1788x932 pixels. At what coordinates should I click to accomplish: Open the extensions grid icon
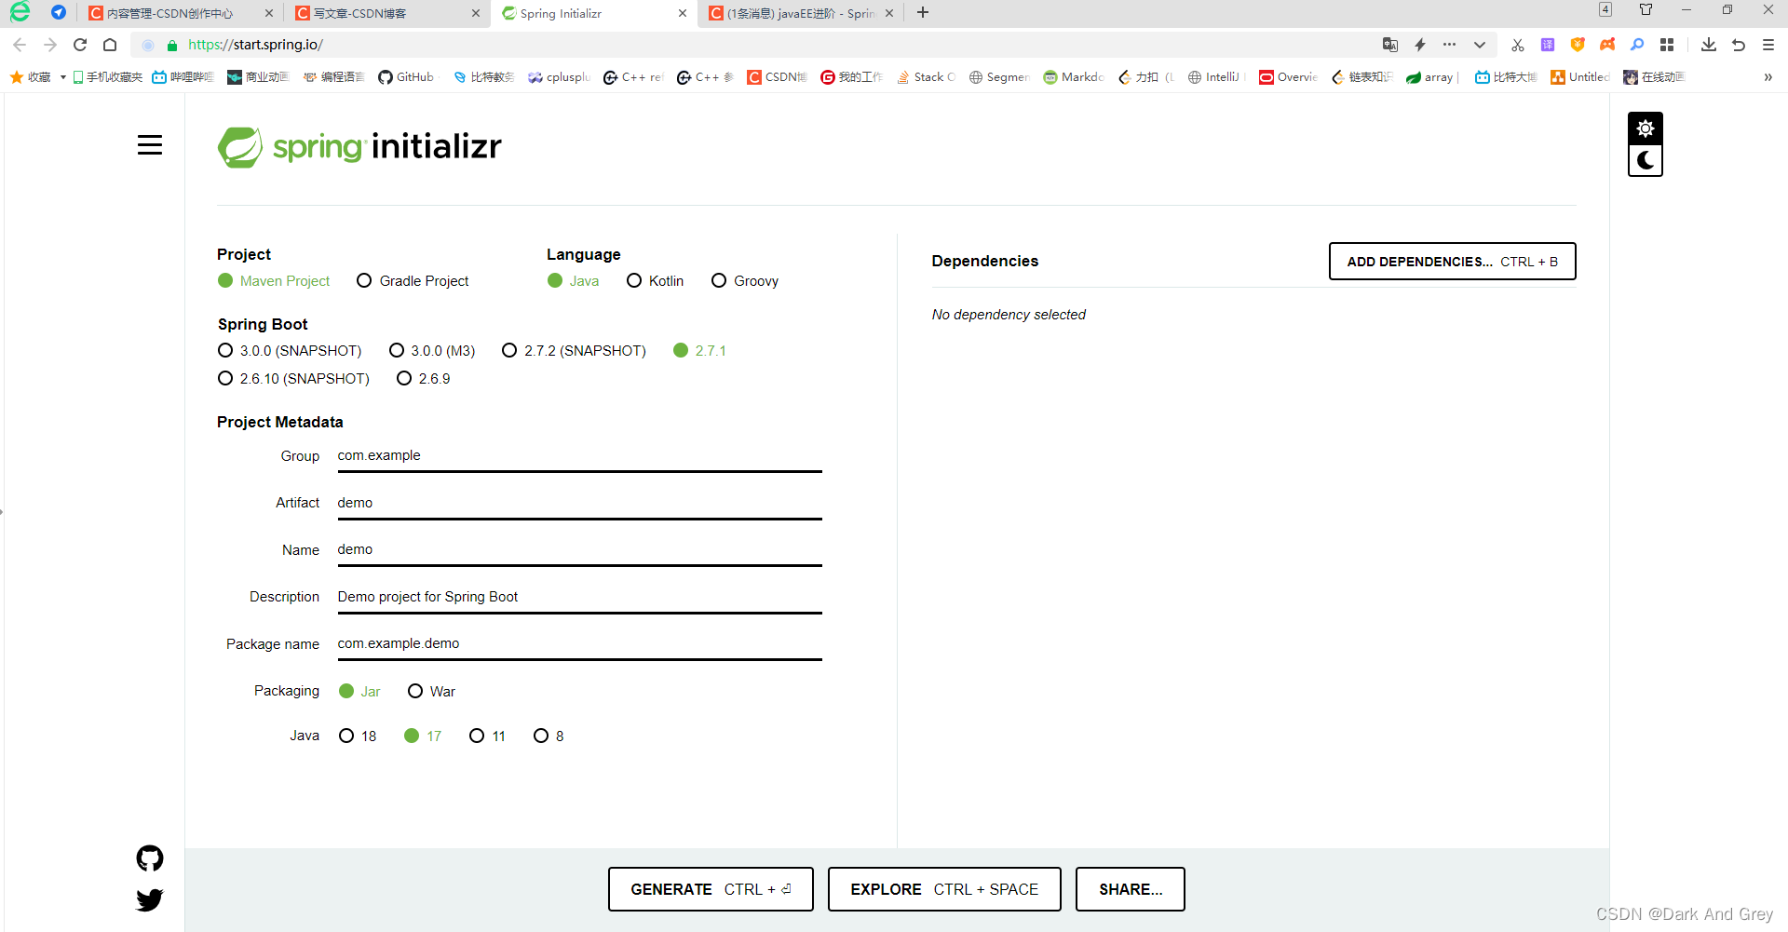(x=1667, y=45)
